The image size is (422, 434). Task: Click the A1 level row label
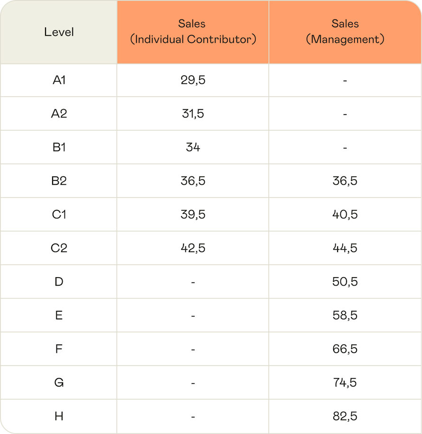pos(59,80)
